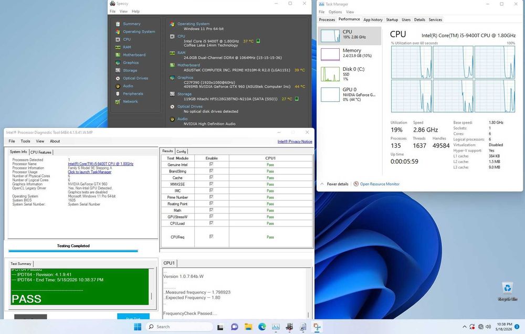This screenshot has height=334, width=525.
Task: Open the Recycle Bin on the desktop
Action: point(508,292)
